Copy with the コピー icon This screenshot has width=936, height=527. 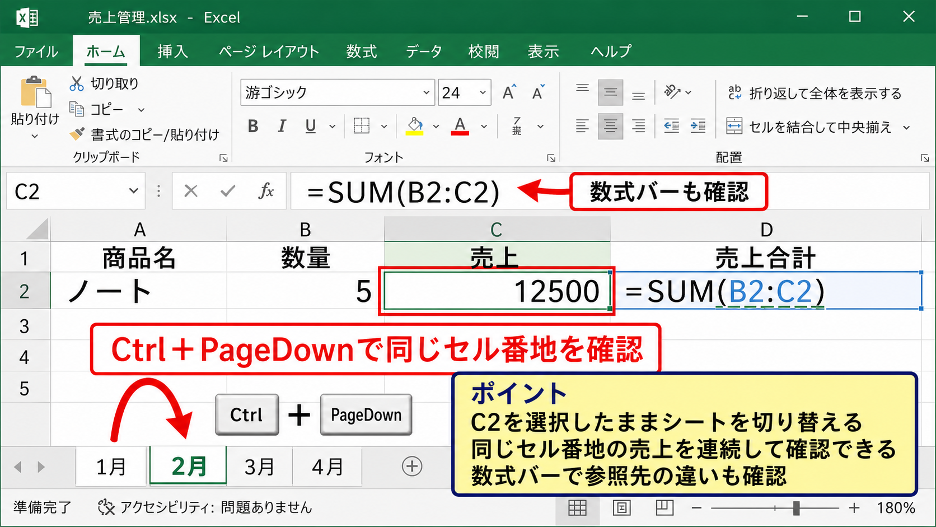pyautogui.click(x=76, y=108)
